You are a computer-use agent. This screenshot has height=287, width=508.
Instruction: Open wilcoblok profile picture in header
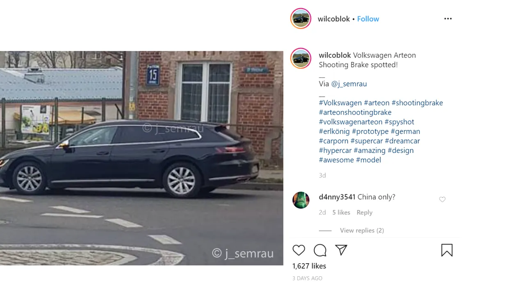301,18
